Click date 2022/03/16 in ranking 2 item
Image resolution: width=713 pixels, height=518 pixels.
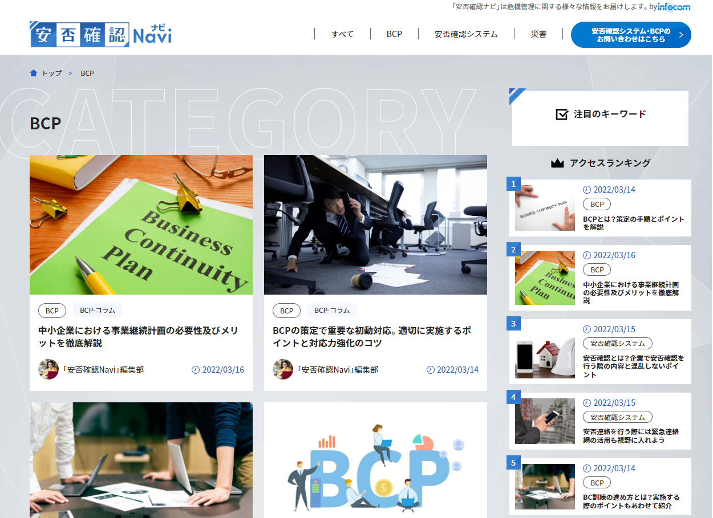point(614,255)
